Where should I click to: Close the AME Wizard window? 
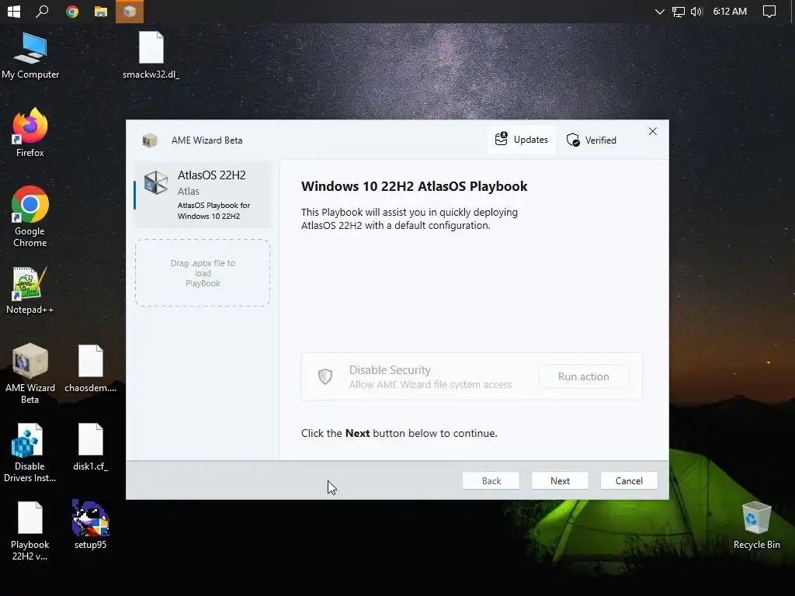[652, 132]
